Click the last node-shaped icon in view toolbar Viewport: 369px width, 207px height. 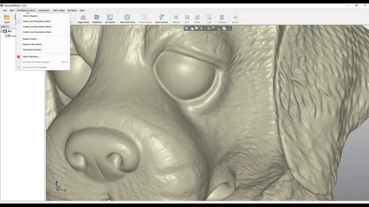pos(229,28)
